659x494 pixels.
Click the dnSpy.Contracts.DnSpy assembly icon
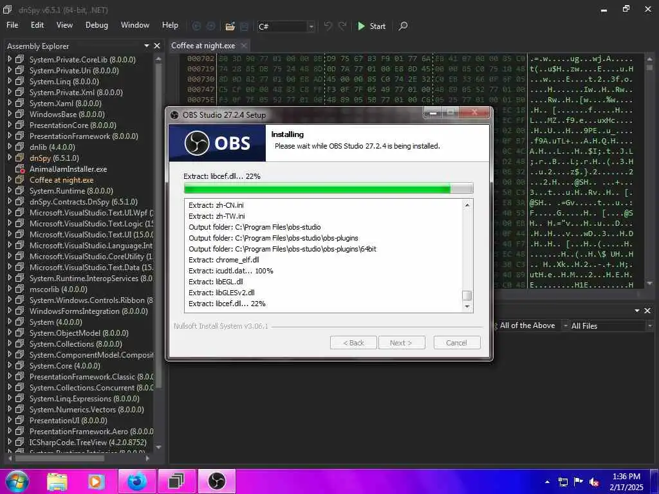point(20,201)
